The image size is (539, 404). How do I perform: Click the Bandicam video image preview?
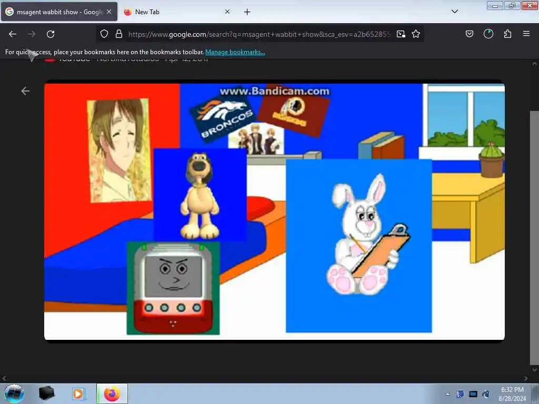(274, 211)
